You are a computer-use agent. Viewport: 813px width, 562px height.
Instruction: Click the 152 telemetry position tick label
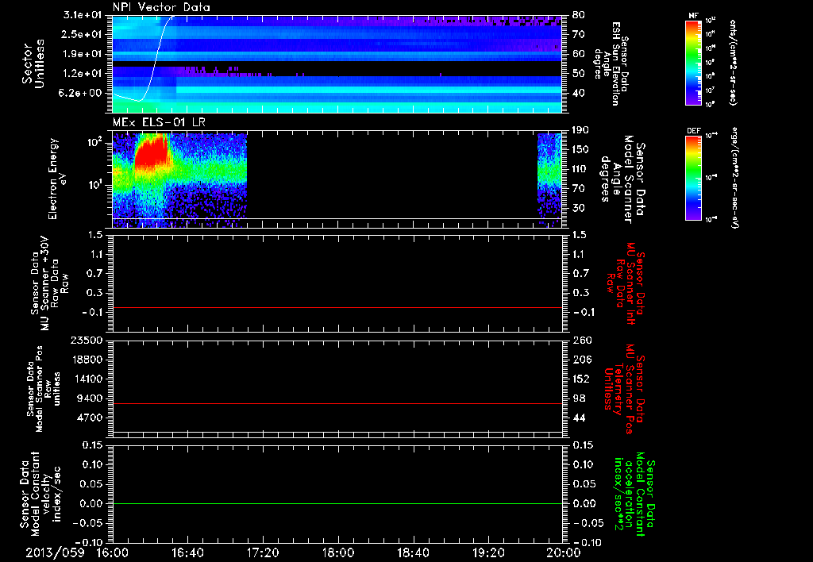[x=581, y=379]
